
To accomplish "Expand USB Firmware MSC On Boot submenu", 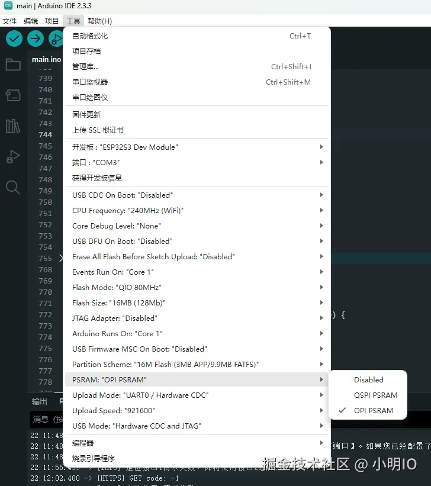I will [197, 349].
